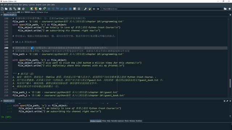Open the Run menu
This screenshot has height=130, width=232.
[x=21, y=5]
